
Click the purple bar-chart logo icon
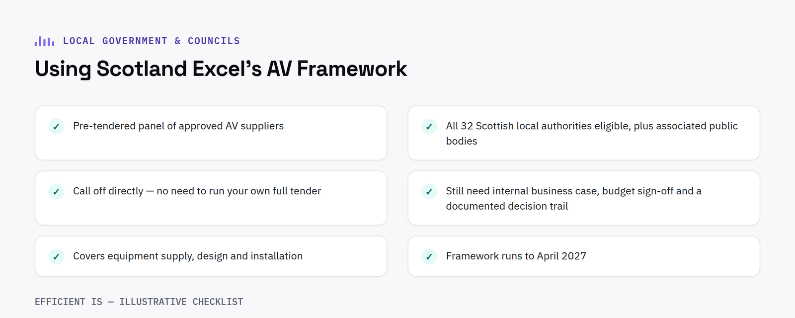(x=44, y=41)
